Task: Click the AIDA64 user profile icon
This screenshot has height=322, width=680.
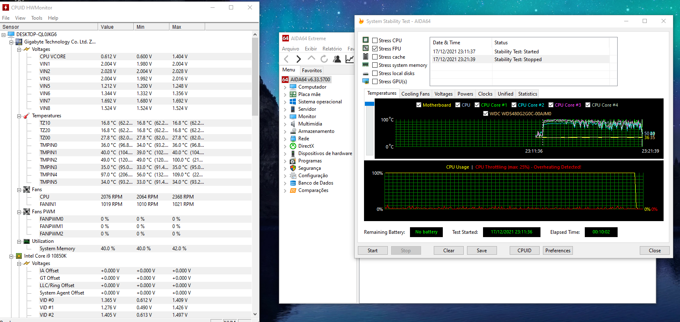Action: click(x=337, y=59)
